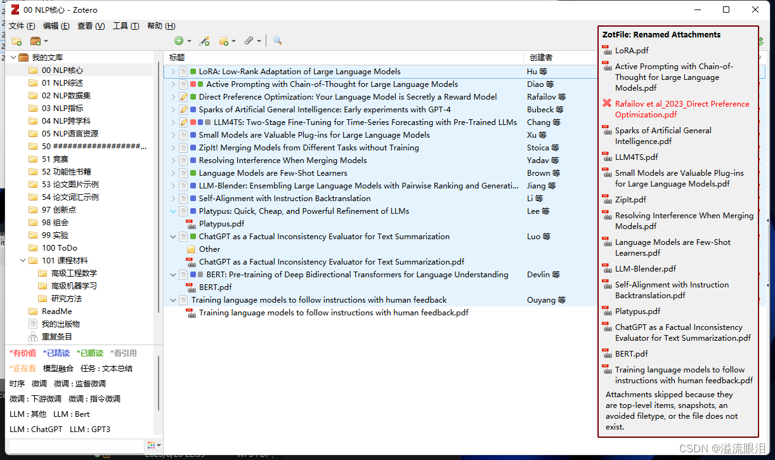Collapse the BERT item row
Screen dimensions: 775x460
coord(173,275)
